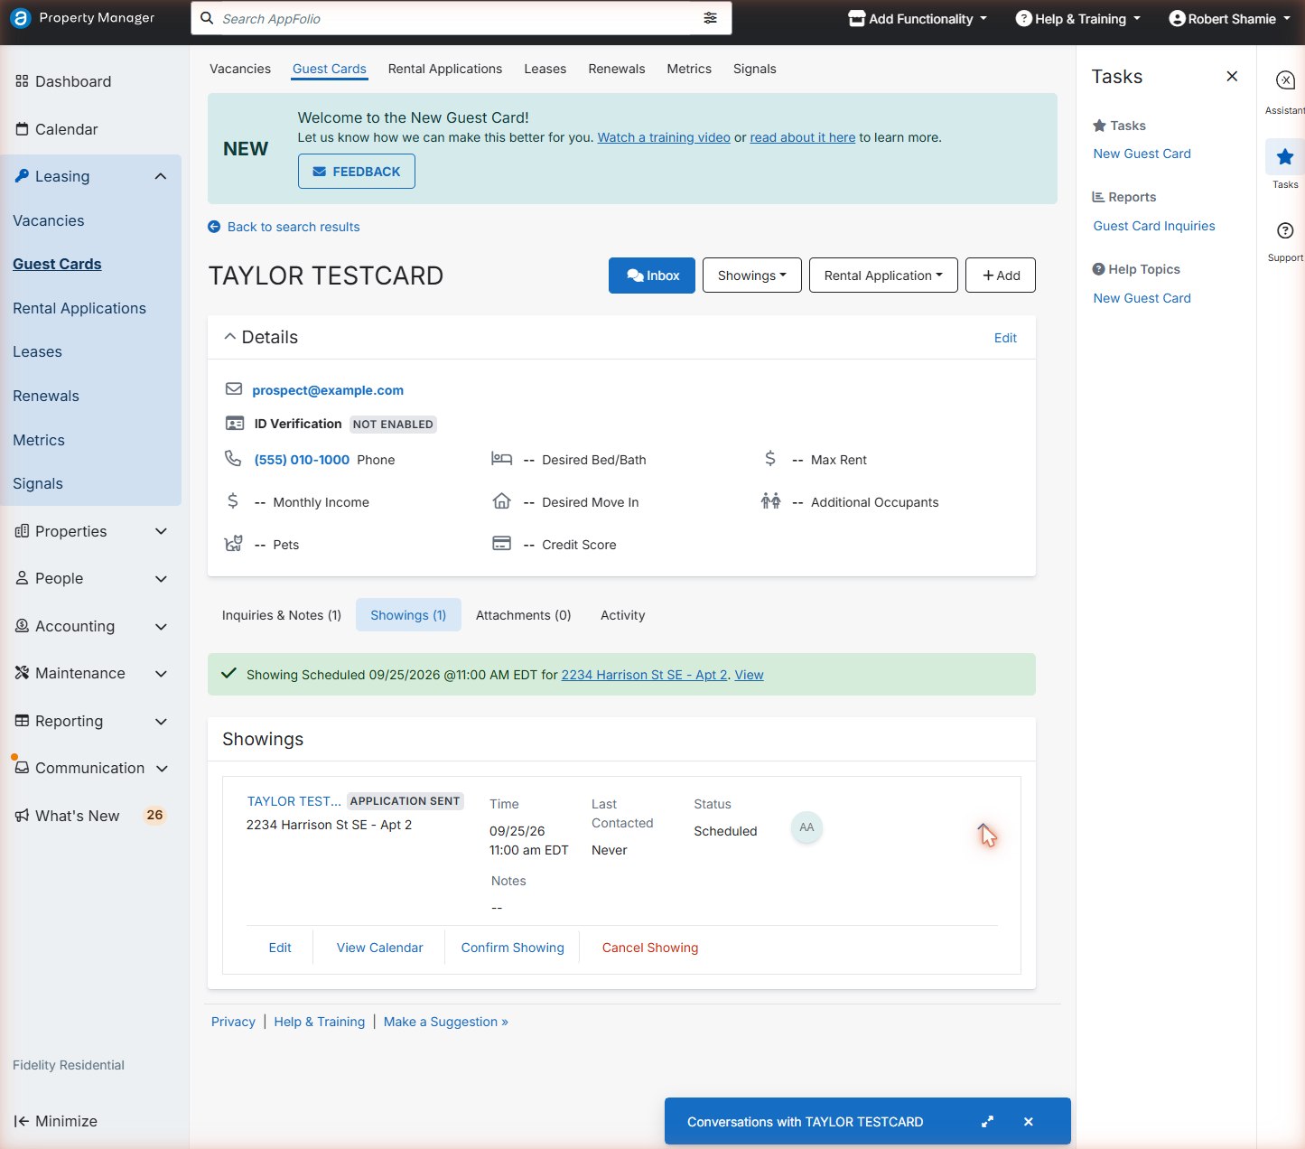1305x1149 pixels.
Task: Collapse the showing card chevron
Action: [983, 829]
